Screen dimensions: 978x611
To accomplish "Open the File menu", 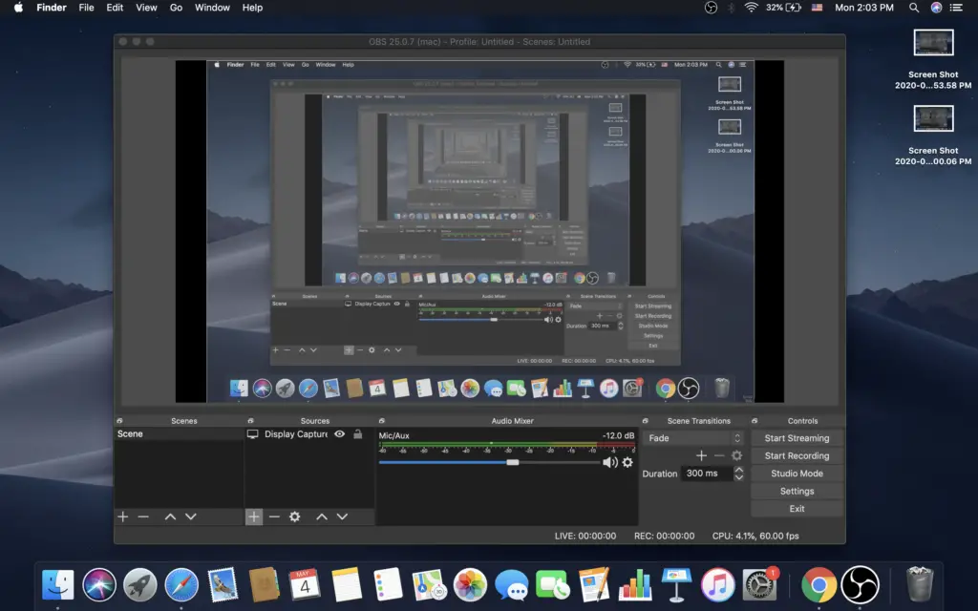I will point(86,8).
